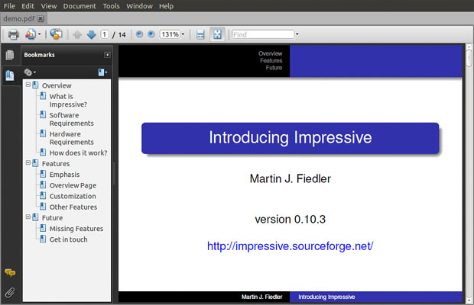The width and height of the screenshot is (474, 305).
Task: Open the 'How does it work?' bookmark
Action: 78,152
